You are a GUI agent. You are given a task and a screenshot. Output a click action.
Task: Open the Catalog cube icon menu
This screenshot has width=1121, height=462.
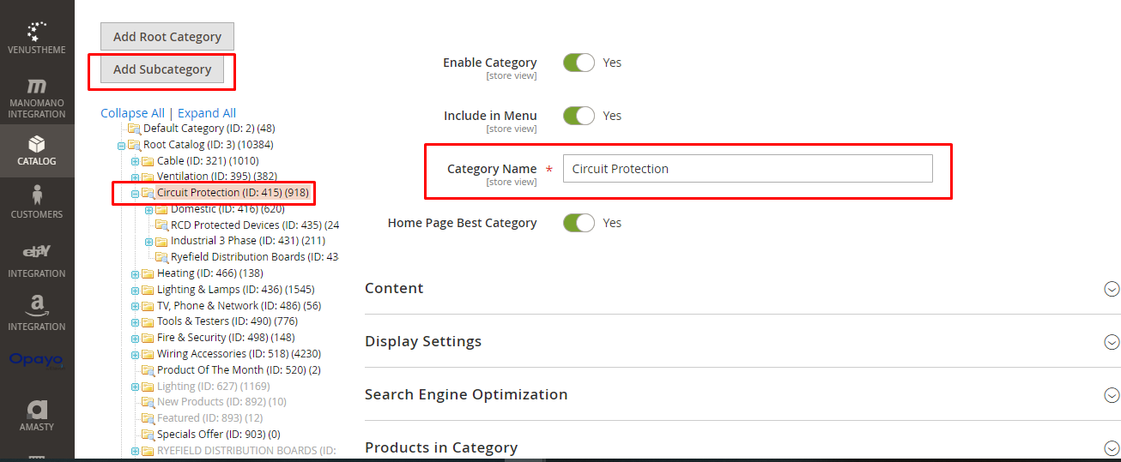(x=37, y=150)
